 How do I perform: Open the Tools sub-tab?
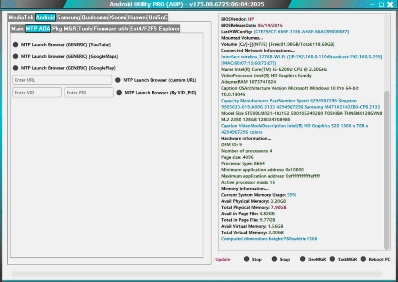(85, 28)
